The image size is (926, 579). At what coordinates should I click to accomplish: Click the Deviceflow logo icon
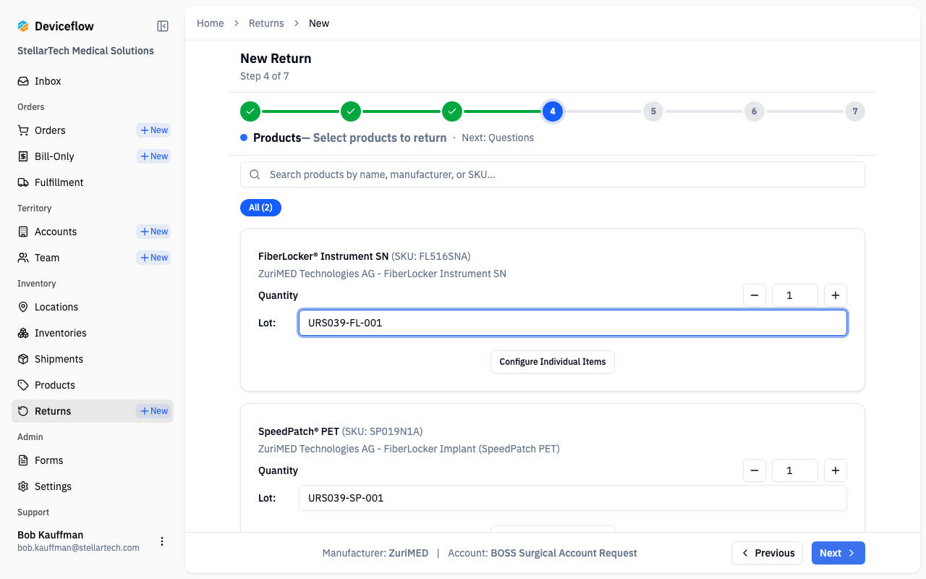[x=23, y=26]
